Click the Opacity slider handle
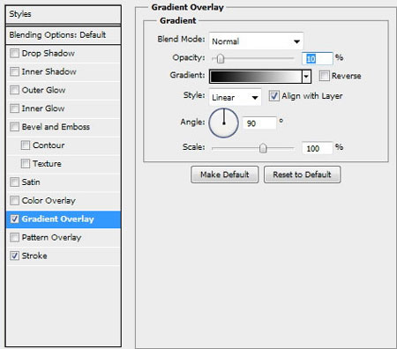 pyautogui.click(x=221, y=59)
